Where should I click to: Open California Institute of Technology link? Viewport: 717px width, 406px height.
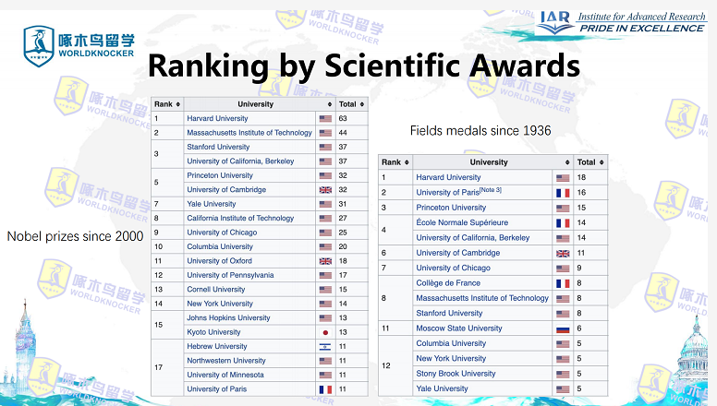coord(240,218)
